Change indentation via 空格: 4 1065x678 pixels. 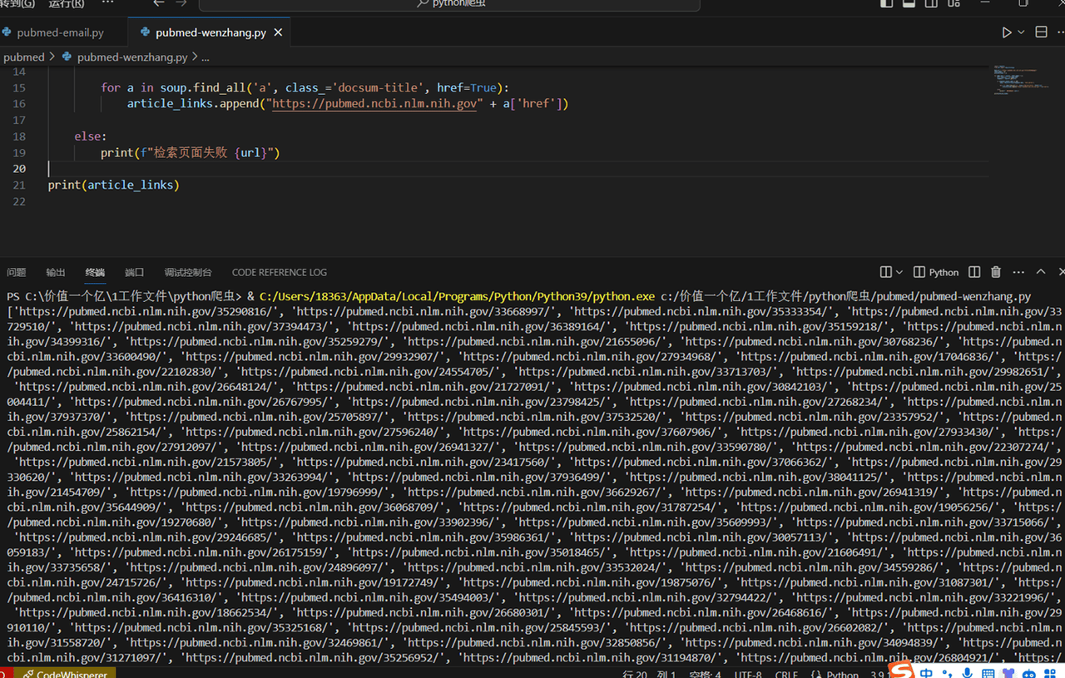705,674
